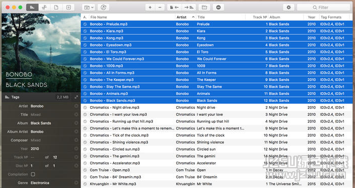
Task: Select file Chromatics - Running up that hill.mp3
Action: 122,122
